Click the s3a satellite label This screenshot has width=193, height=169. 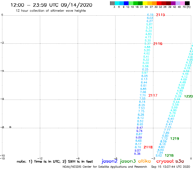point(179,161)
